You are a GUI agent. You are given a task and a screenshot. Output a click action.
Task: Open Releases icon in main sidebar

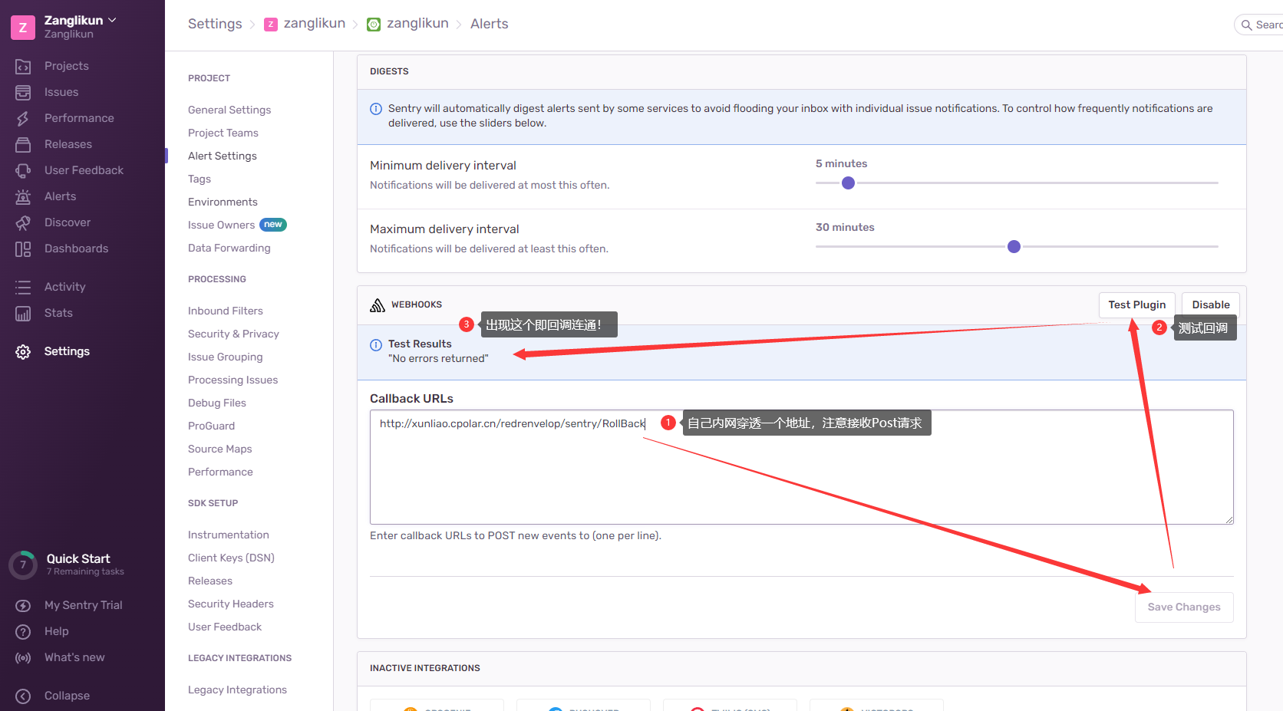[23, 145]
